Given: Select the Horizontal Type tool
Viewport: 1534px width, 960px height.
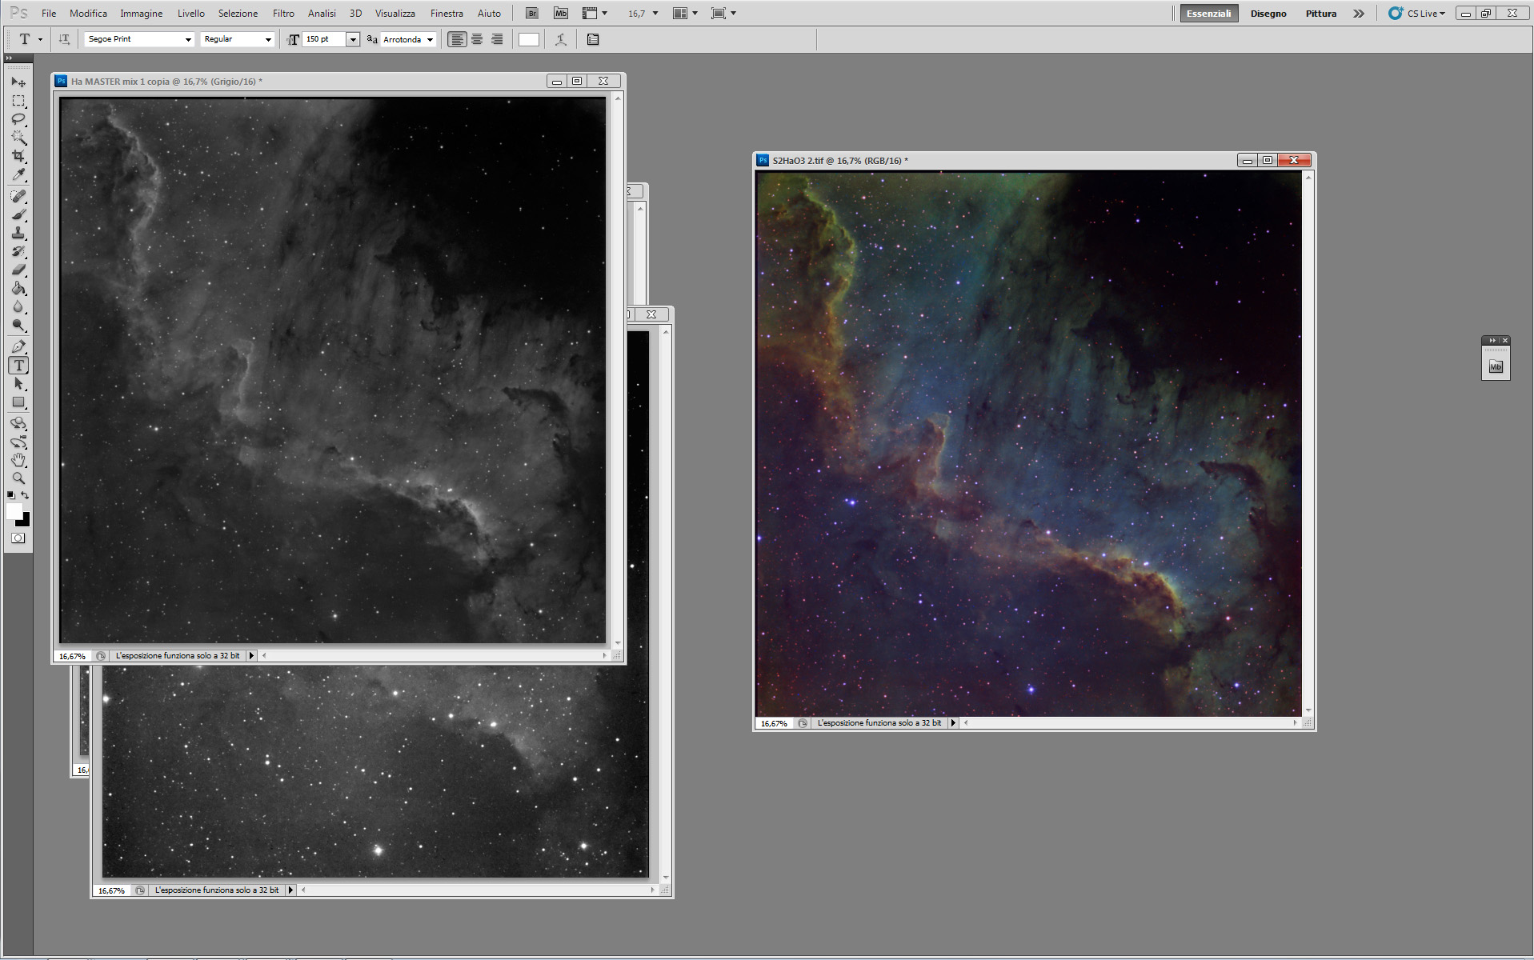Looking at the screenshot, I should (18, 365).
